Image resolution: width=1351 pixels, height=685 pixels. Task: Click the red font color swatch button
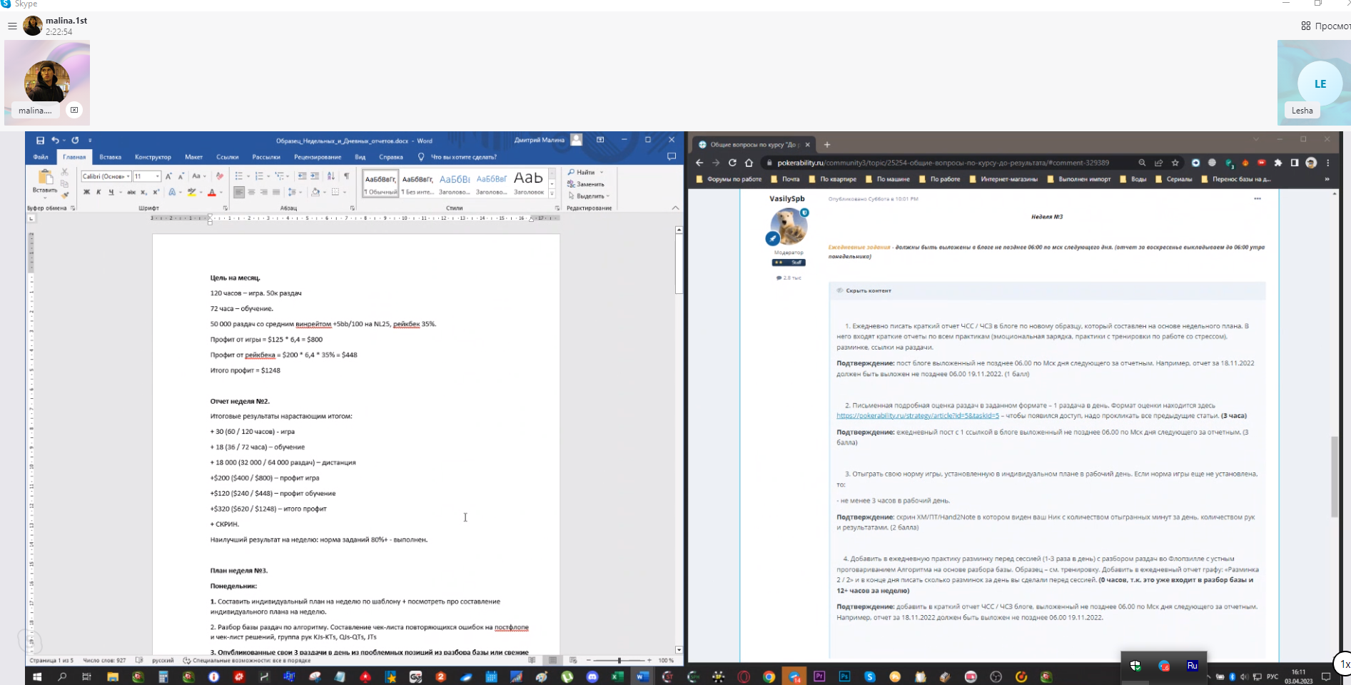click(x=211, y=192)
